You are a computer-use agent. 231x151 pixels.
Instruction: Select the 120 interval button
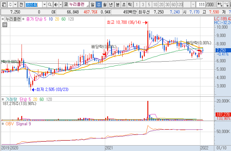coord(180,5)
